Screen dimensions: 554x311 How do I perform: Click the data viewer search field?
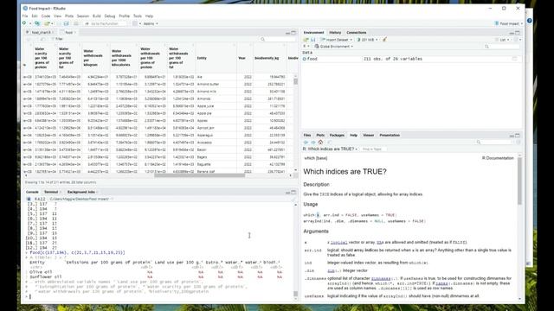(x=277, y=39)
